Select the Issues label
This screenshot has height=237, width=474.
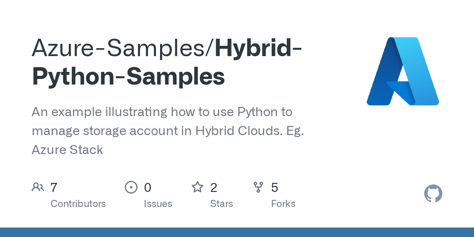pyautogui.click(x=158, y=204)
